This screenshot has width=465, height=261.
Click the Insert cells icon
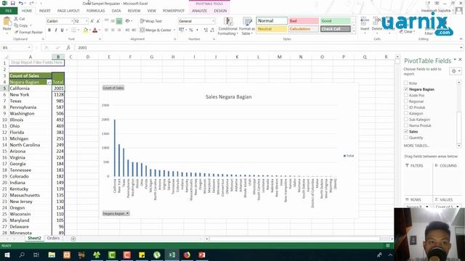(x=365, y=21)
